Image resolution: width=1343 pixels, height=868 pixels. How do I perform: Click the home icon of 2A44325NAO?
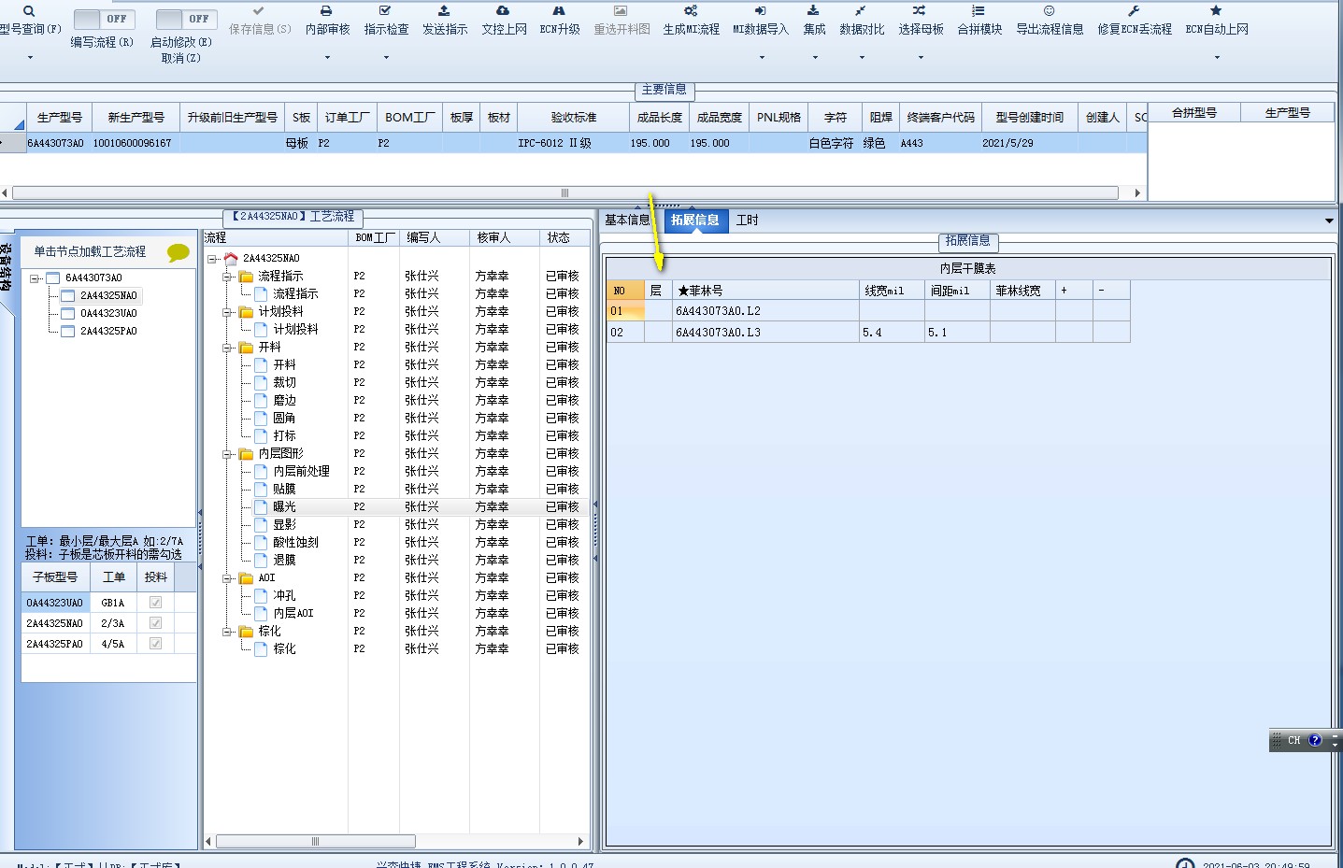pyautogui.click(x=231, y=258)
